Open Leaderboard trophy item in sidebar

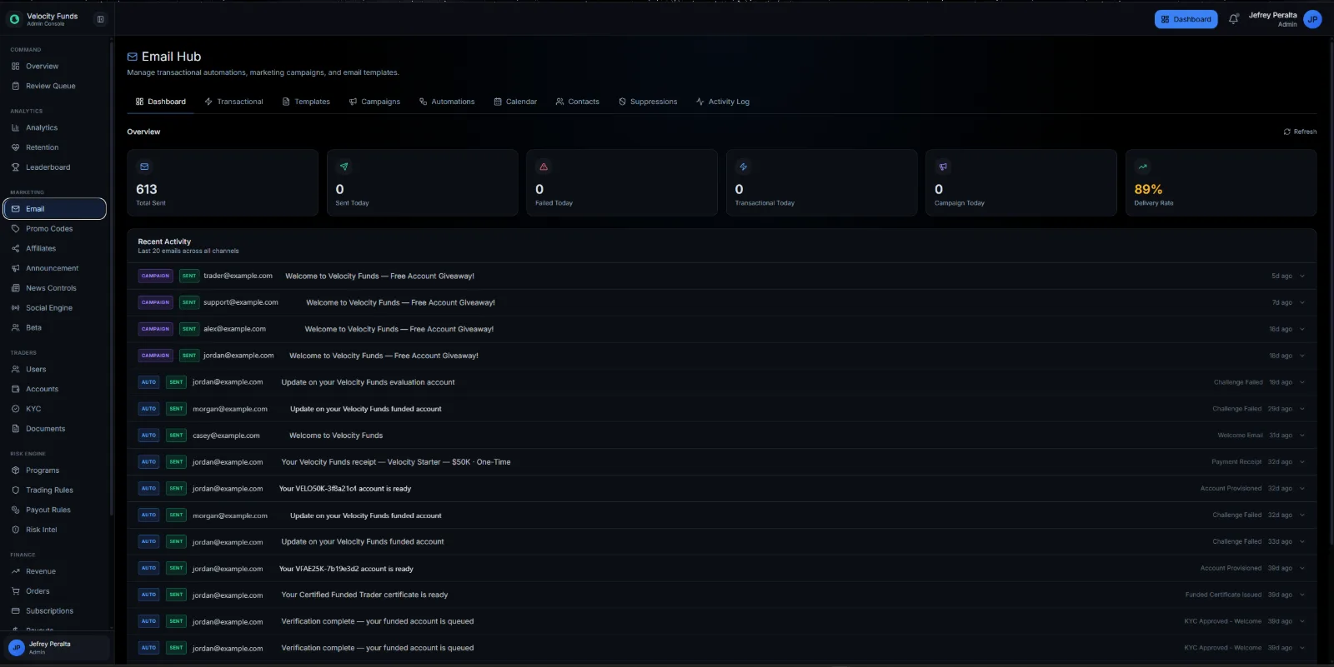(x=55, y=167)
